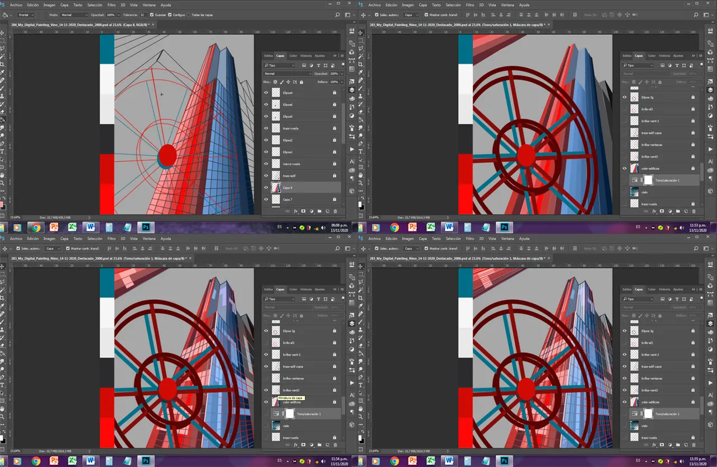This screenshot has width=717, height=467.
Task: Click the foreground color swatch in 06:08 p.m. window
Action: [x=1, y=204]
